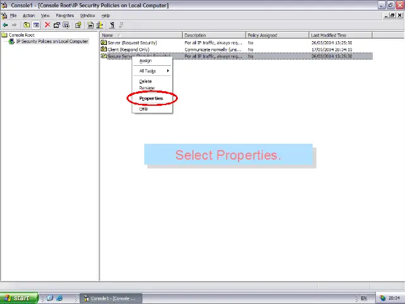Click the Export List toolbar icon
405x304 pixels.
[x=66, y=25]
